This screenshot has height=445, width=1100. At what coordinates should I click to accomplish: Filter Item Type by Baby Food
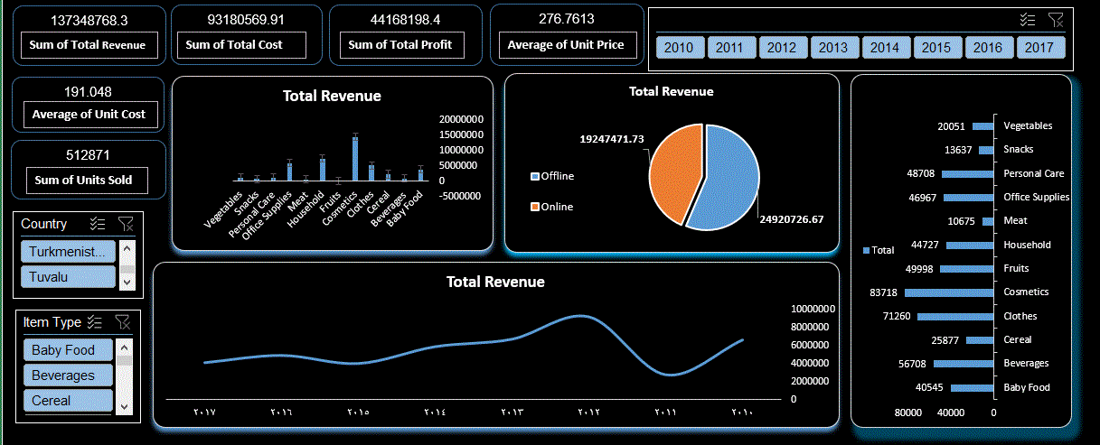[x=67, y=349]
